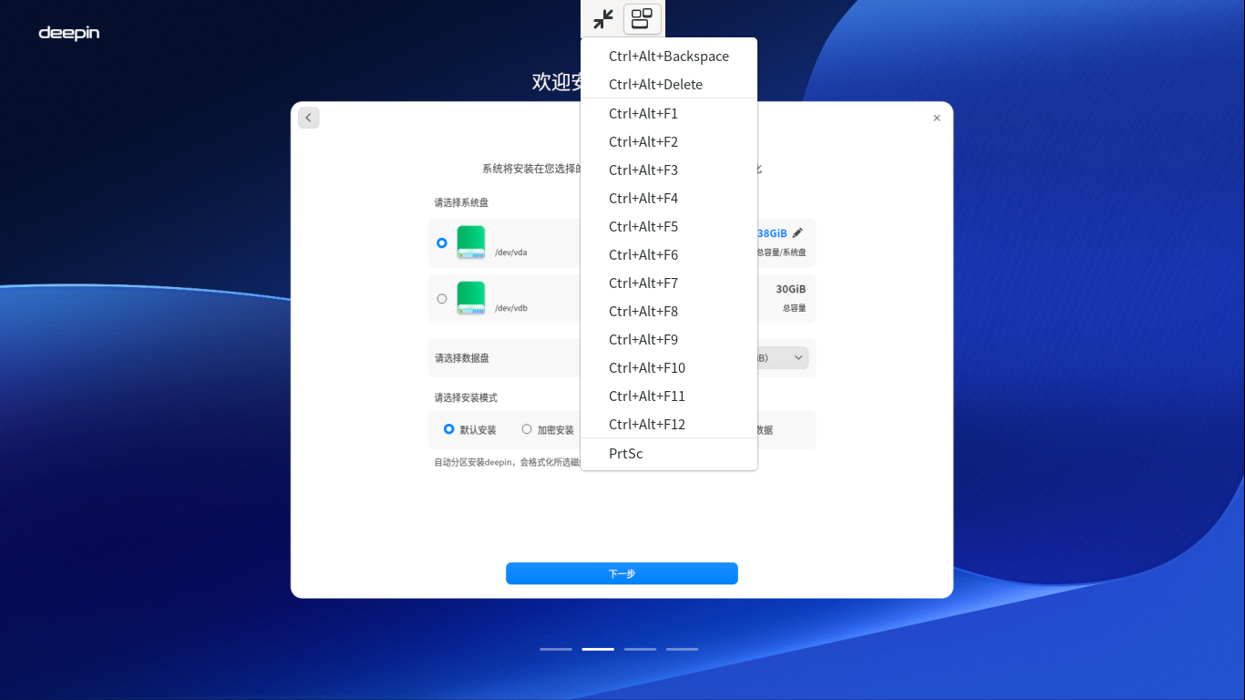This screenshot has width=1245, height=700.
Task: Select the /dev/vdb system disk radio button
Action: (x=442, y=298)
